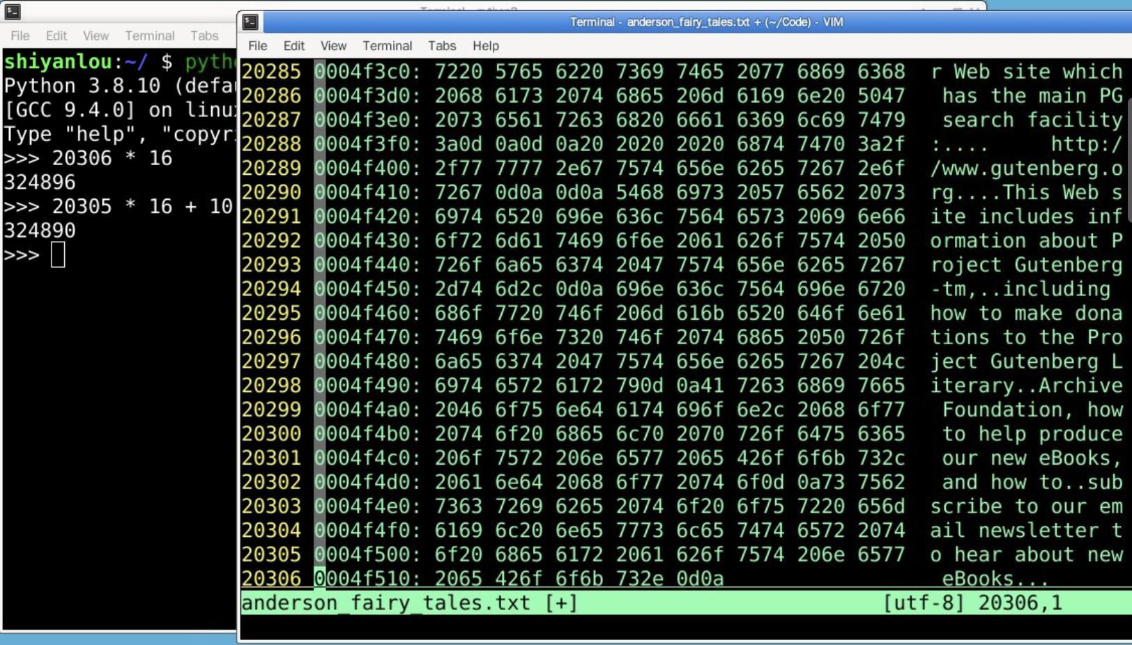Click the text 'our new eBooks,'
The height and width of the screenshot is (645, 1132).
tap(1032, 458)
